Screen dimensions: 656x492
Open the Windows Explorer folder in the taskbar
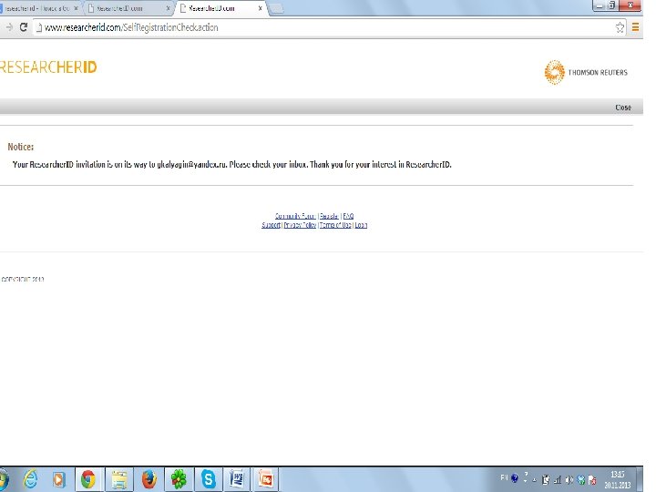[119, 479]
